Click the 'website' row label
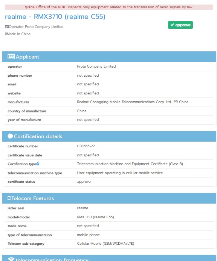This screenshot has height=261, width=217. pos(14,93)
